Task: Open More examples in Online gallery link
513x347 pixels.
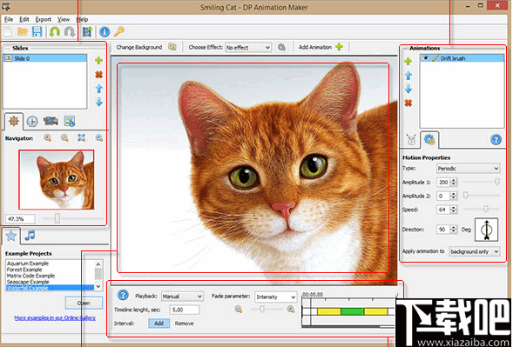Action: (x=55, y=317)
